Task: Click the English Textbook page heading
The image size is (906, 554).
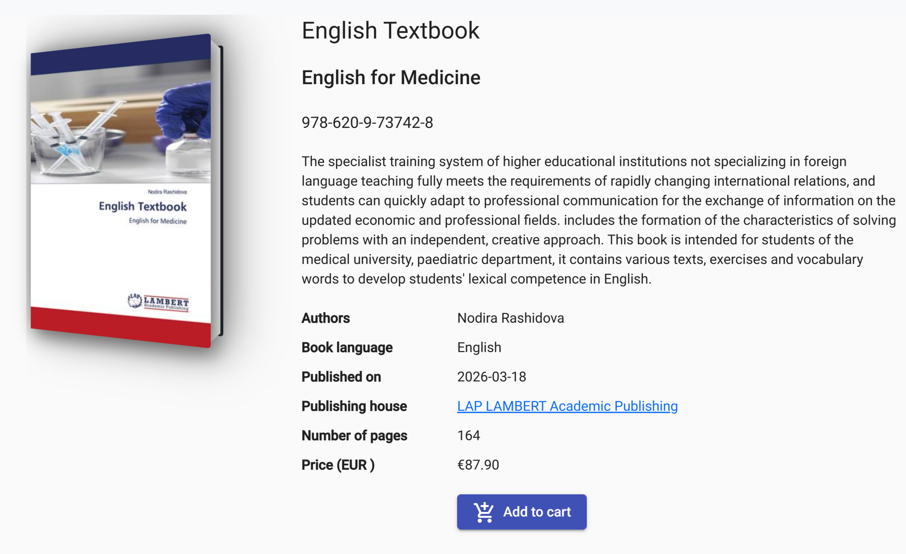Action: coord(390,30)
